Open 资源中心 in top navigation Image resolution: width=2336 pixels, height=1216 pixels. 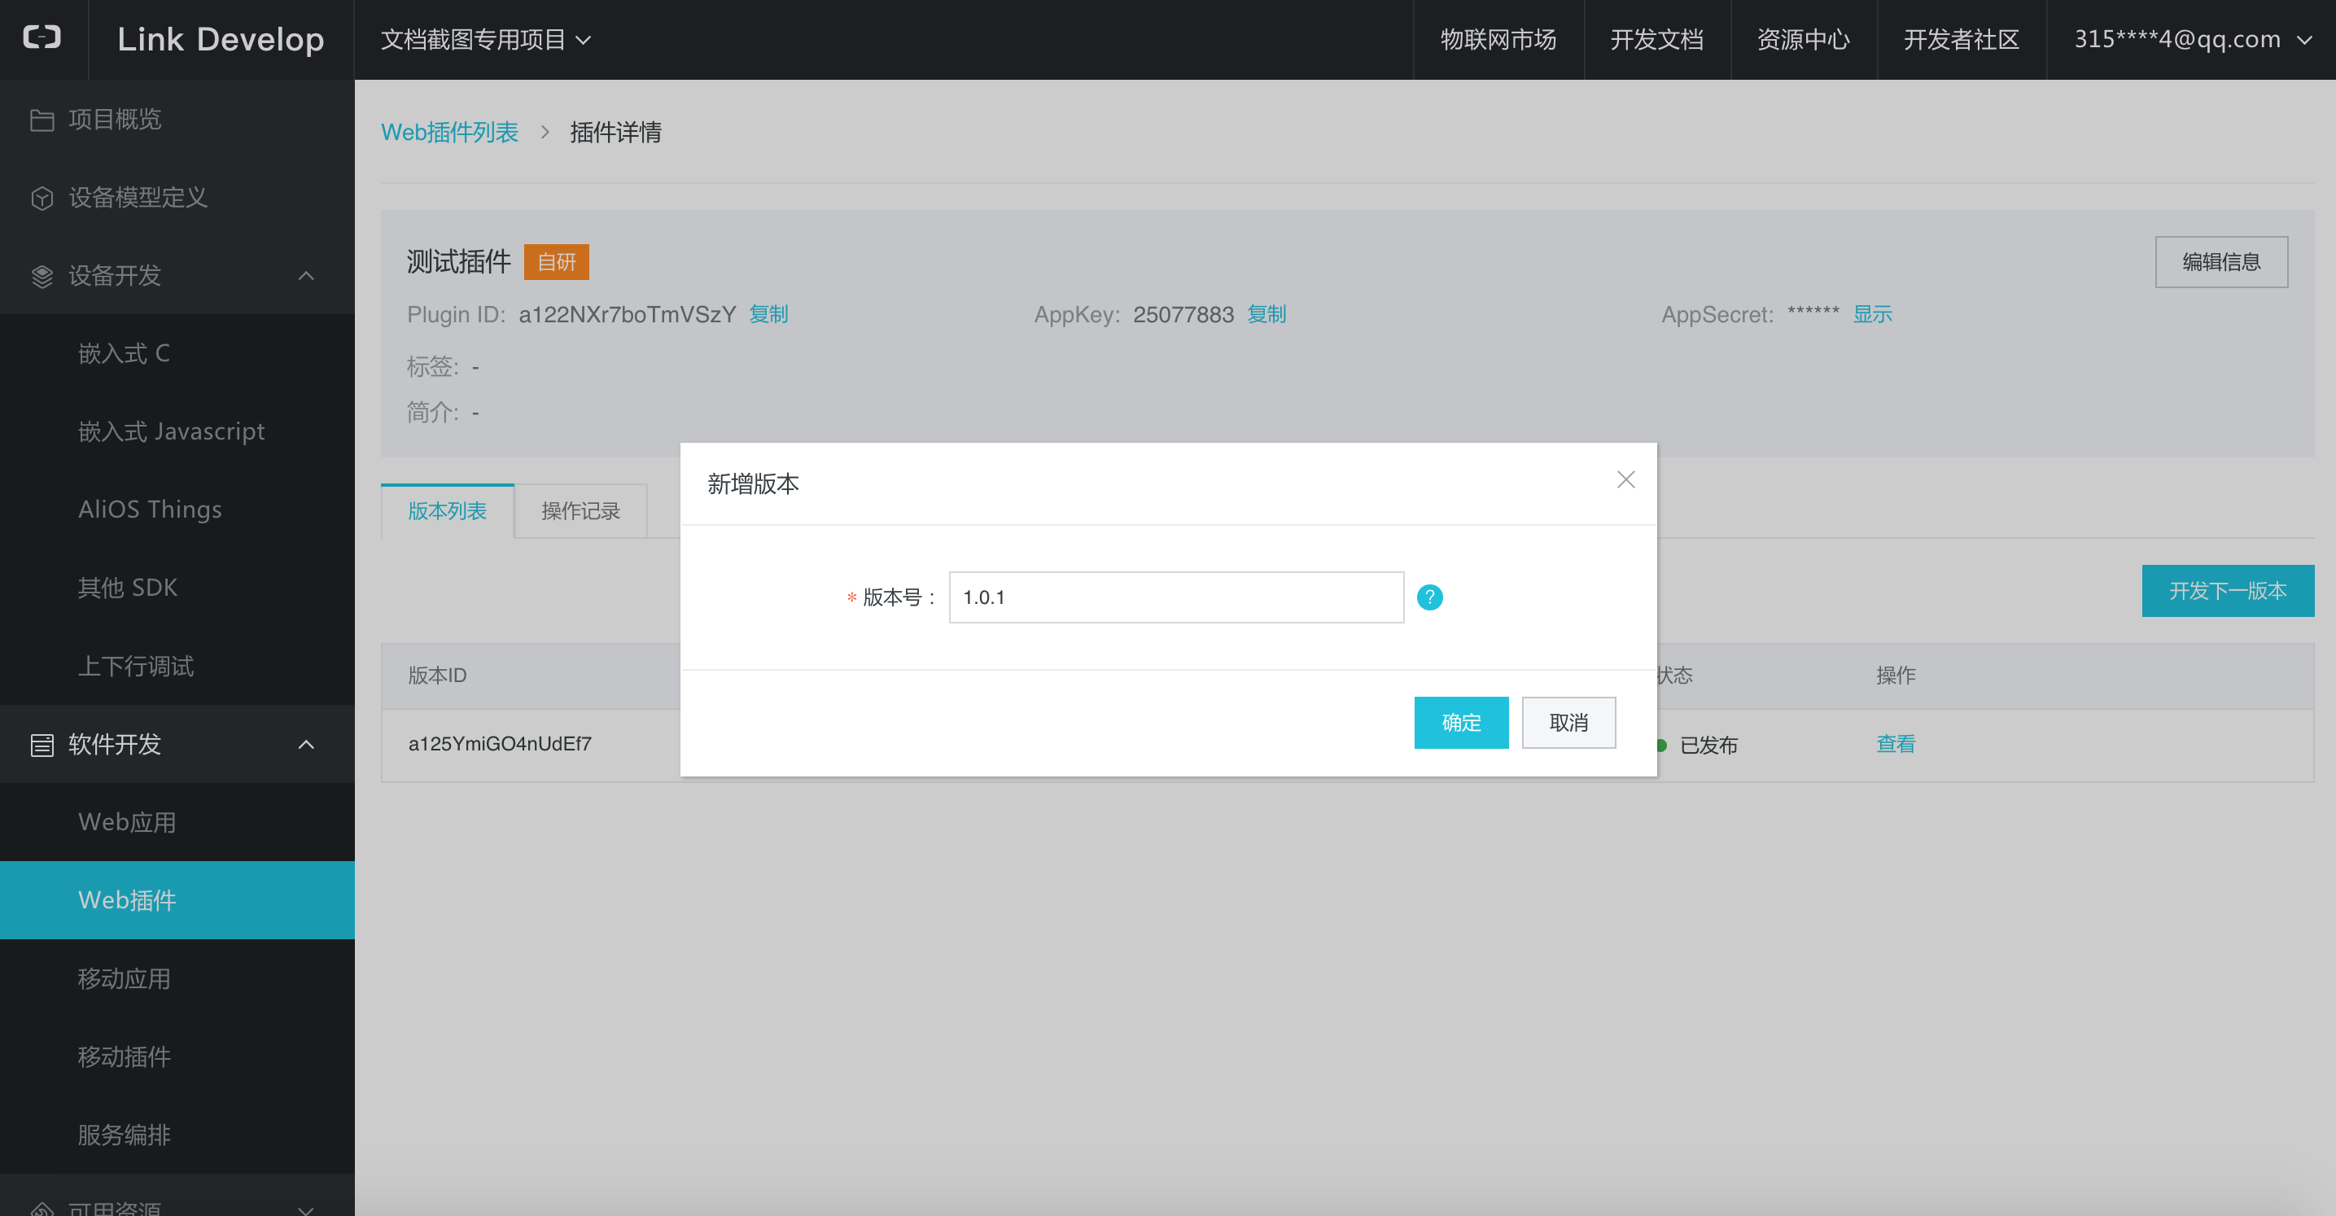tap(1803, 39)
